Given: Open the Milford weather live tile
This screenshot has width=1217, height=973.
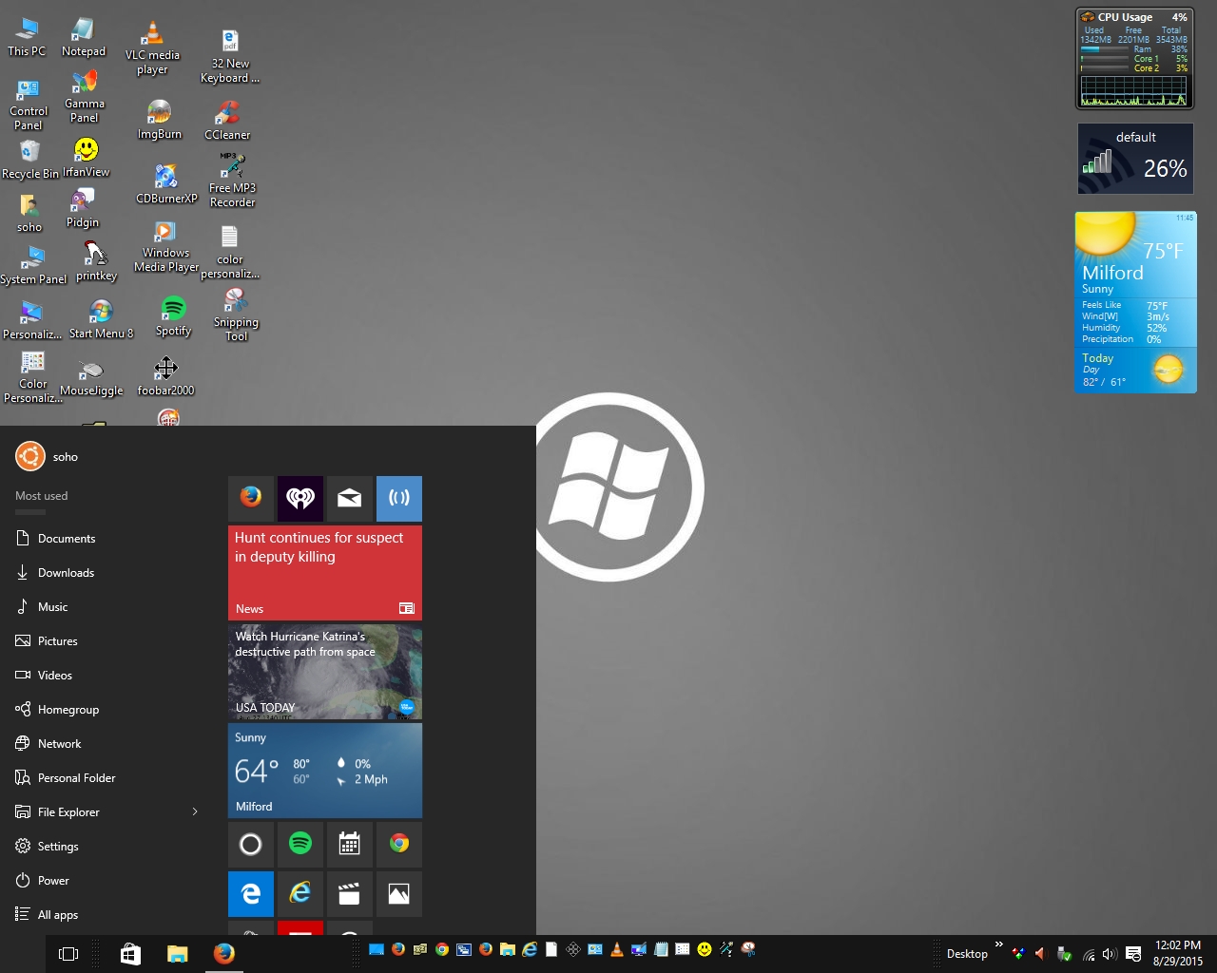Looking at the screenshot, I should 325,771.
